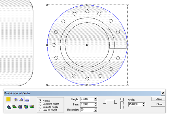Increase Height with the up arrow
This screenshot has width=170, height=121.
click(95, 98)
